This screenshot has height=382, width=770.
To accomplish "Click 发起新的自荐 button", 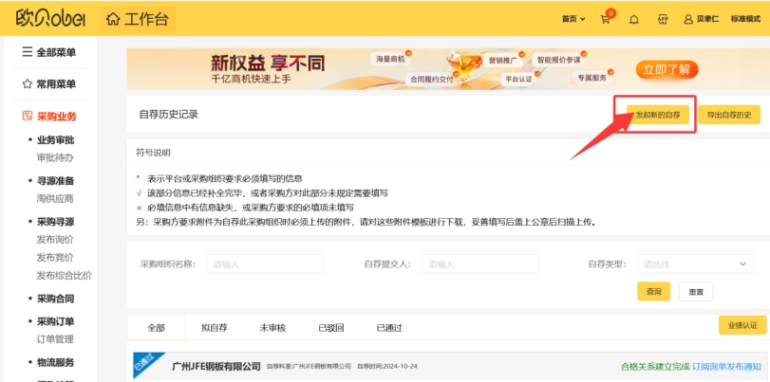I will [x=658, y=115].
